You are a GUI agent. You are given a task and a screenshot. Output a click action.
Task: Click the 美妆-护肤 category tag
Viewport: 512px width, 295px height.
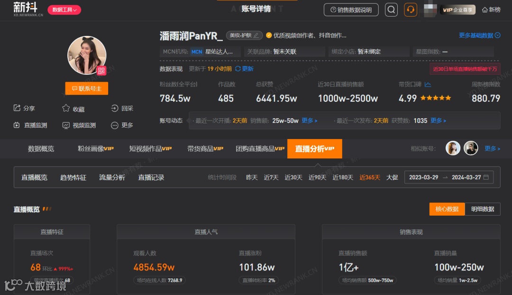tap(244, 35)
